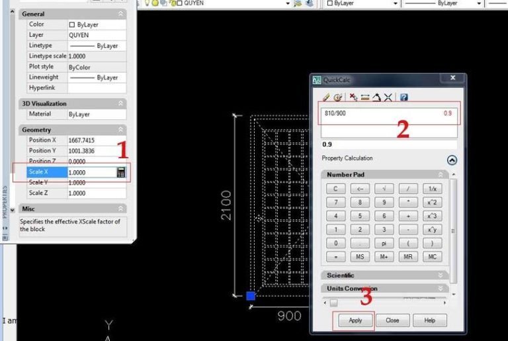Click the Scale Y value field

(x=97, y=183)
